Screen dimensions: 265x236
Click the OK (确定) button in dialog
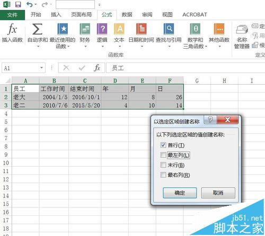pos(180,193)
